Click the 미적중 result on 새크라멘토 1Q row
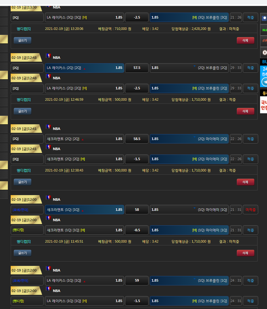 (250, 210)
